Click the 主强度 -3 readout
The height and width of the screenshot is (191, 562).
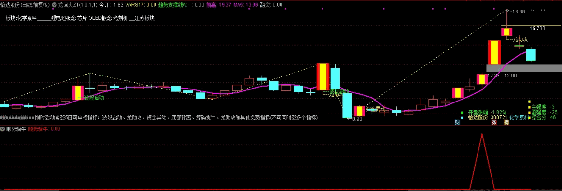coord(543,107)
